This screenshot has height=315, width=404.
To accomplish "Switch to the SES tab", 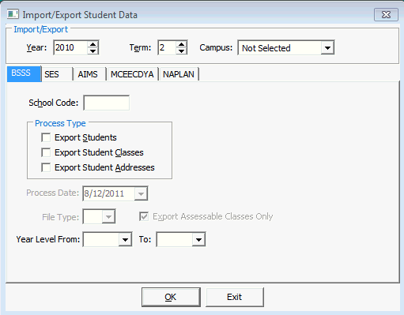I will click(57, 74).
